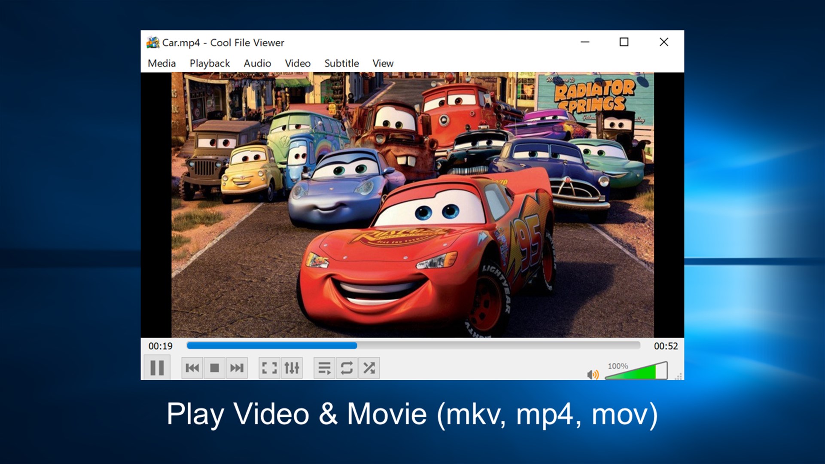
Task: Open the Media menu
Action: tap(161, 63)
